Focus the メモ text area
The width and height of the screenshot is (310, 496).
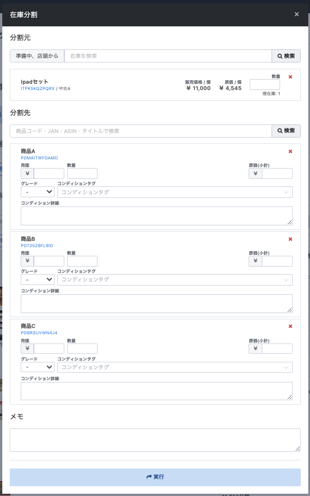pos(155,440)
